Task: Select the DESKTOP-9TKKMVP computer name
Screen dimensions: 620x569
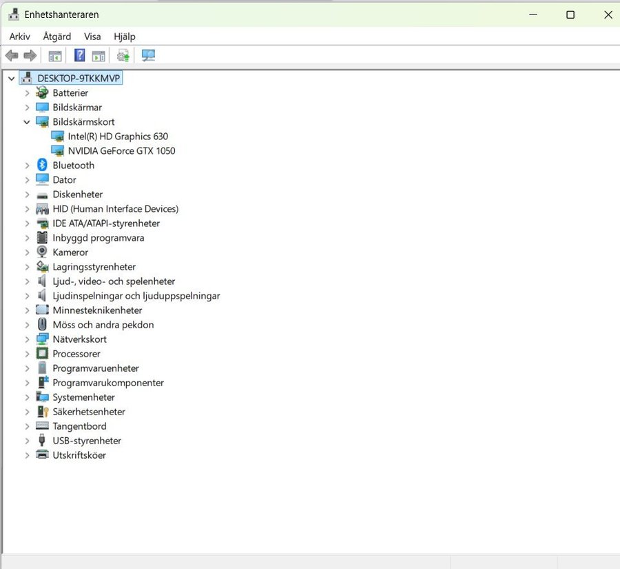Action: click(x=79, y=78)
